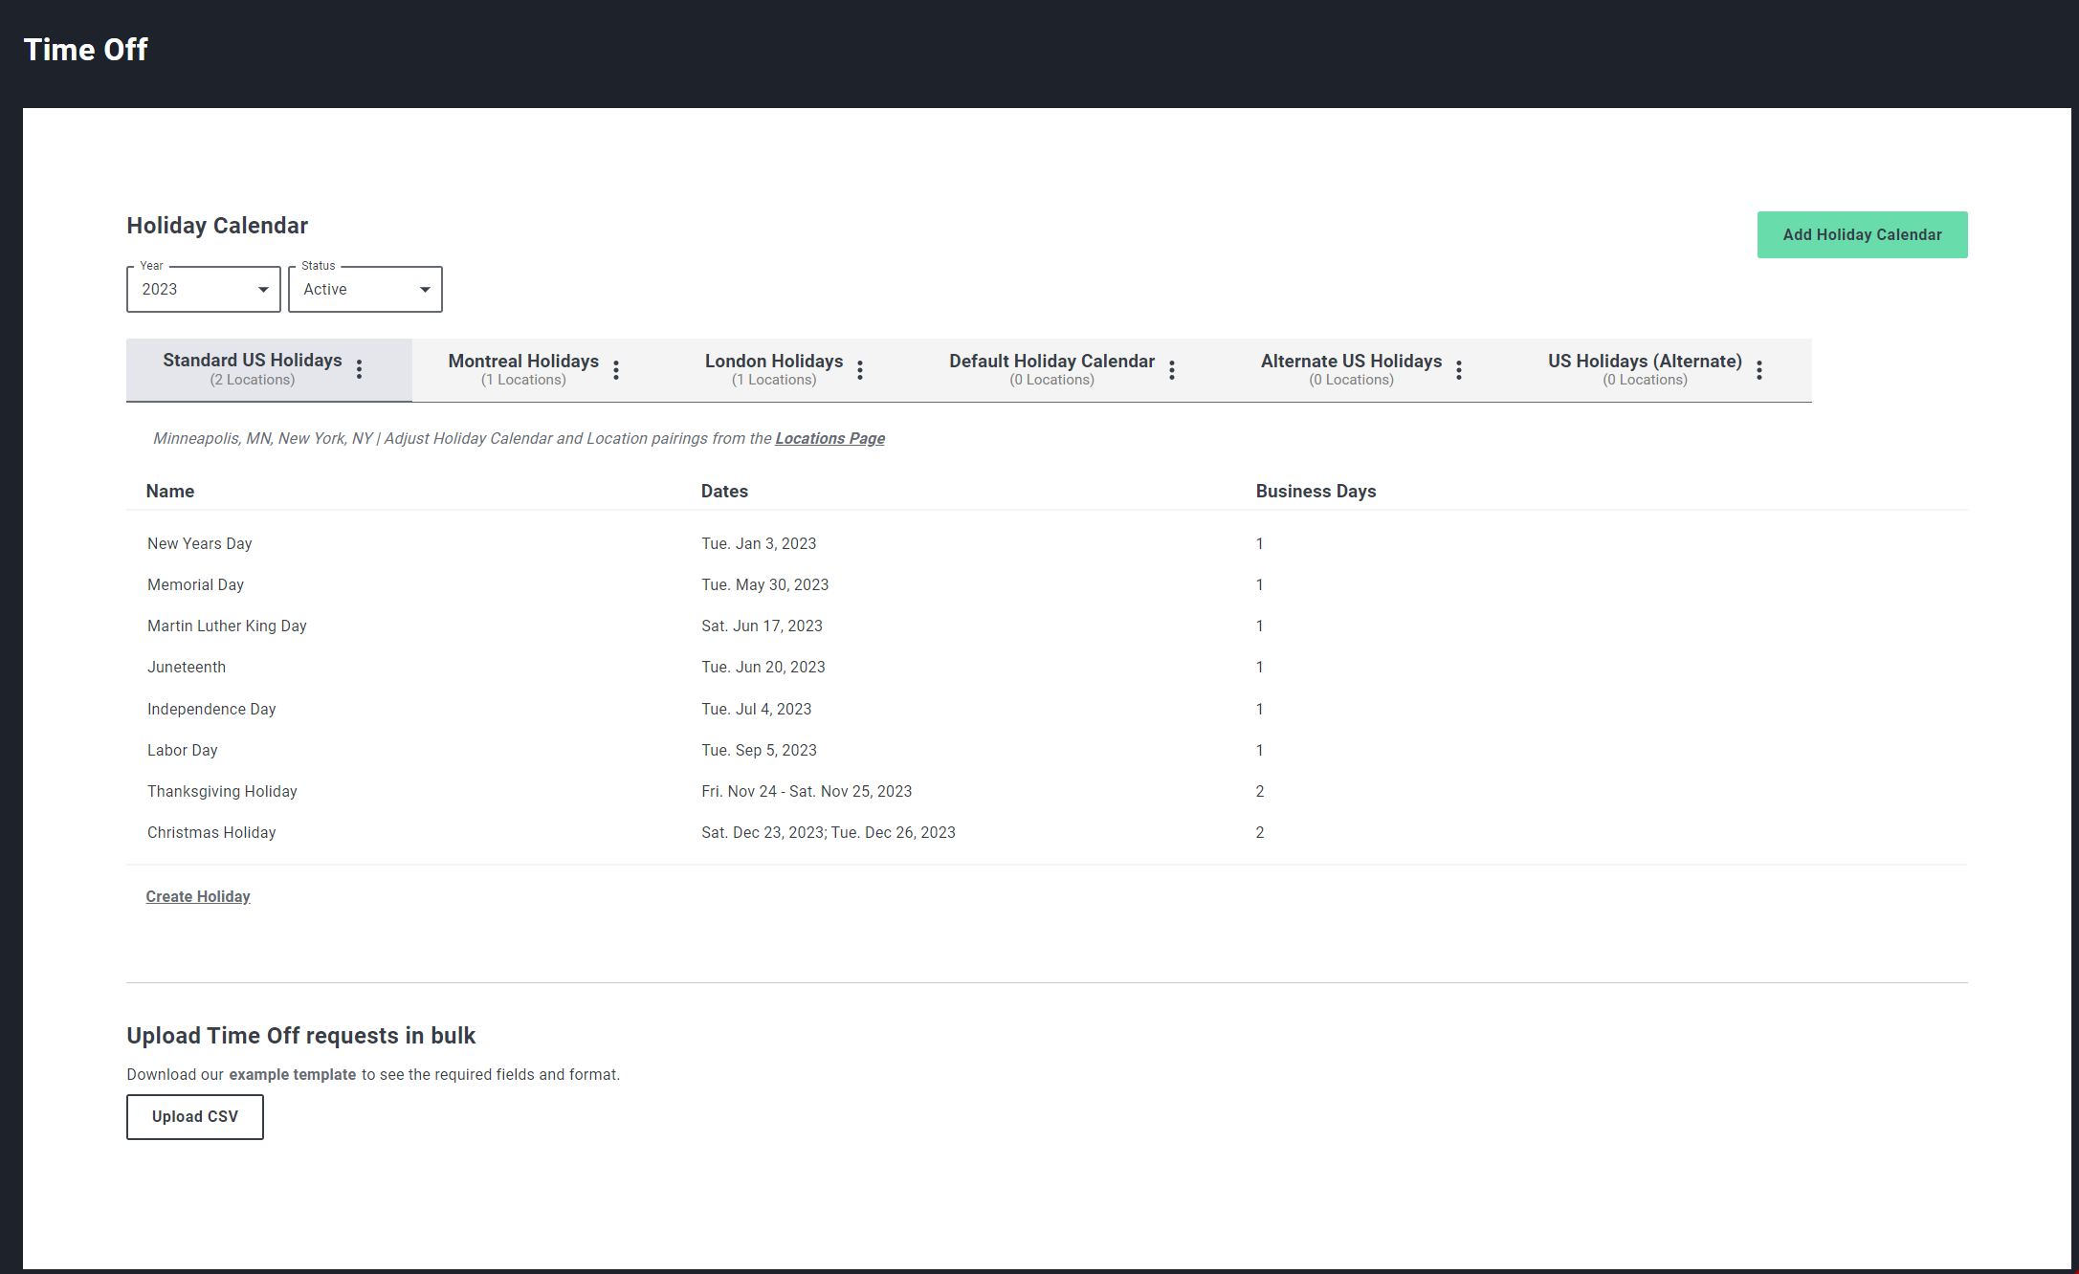Click the Dates column header
Screen dimensions: 2079x1274
pos(724,491)
